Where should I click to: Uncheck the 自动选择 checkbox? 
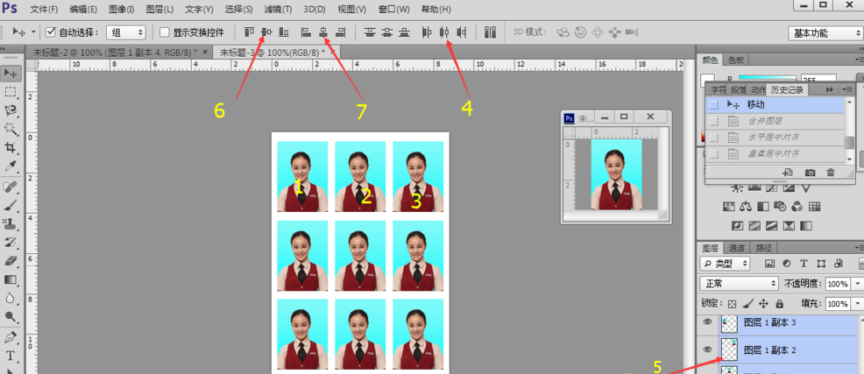point(51,32)
